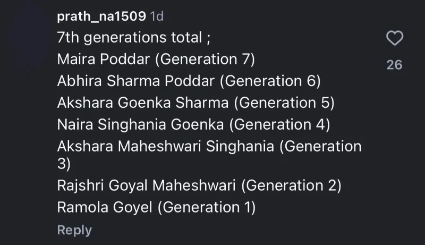This screenshot has height=245, width=425.
Task: Reply to prath_na1509's comment
Action: coord(74,230)
